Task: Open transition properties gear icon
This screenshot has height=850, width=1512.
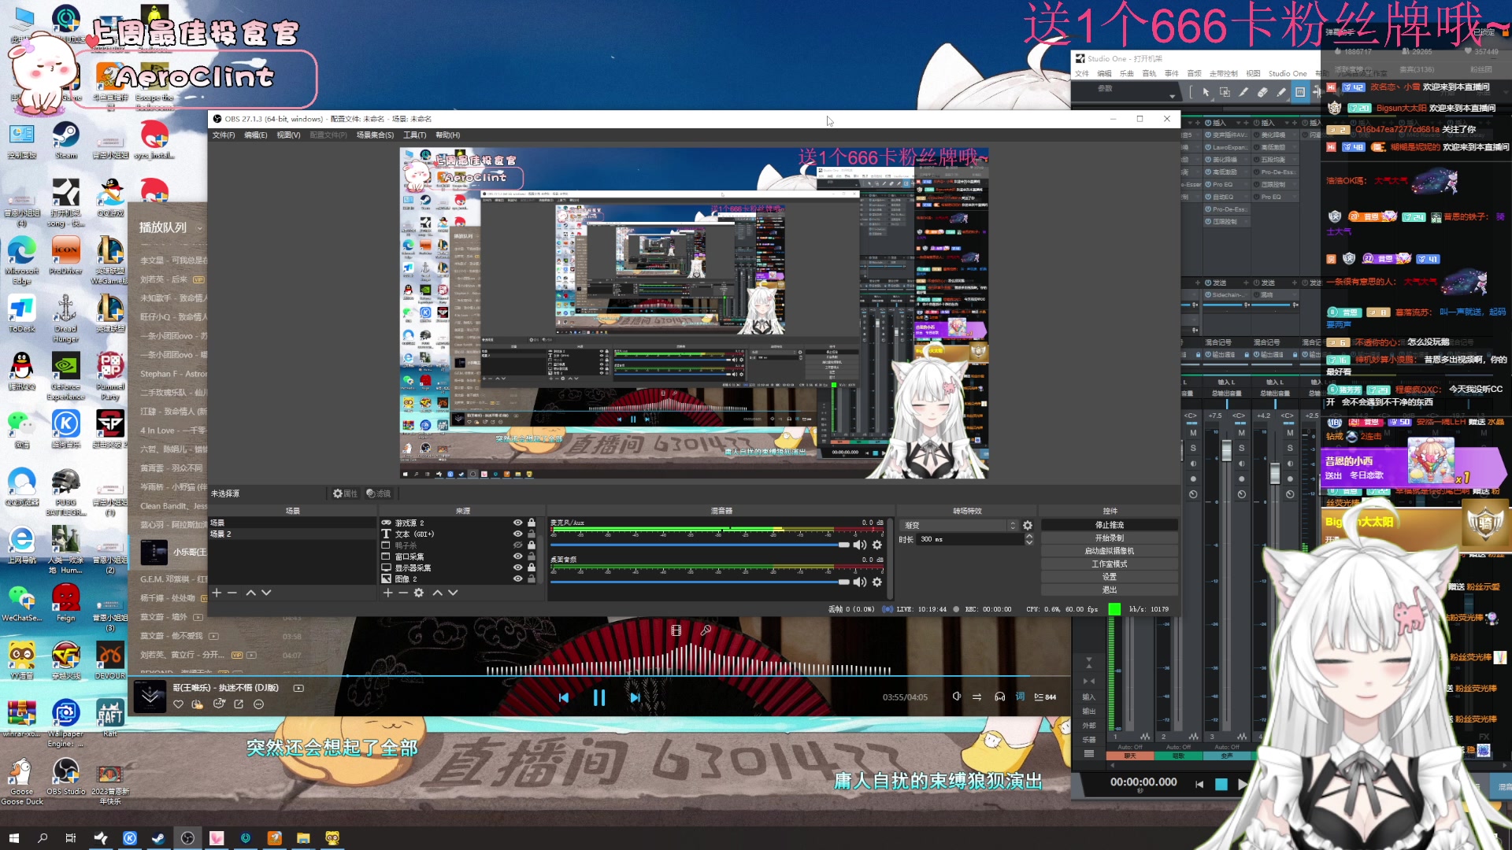Action: click(x=1028, y=525)
